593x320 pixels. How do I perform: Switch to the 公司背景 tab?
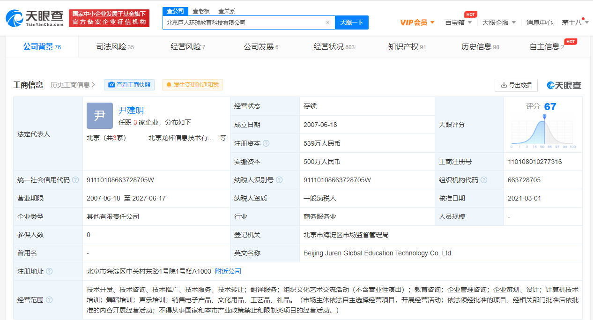pos(42,47)
